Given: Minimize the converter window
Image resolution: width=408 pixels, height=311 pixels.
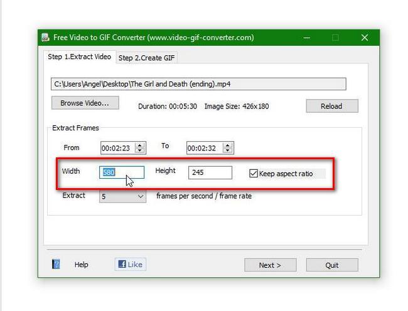Looking at the screenshot, I should pos(307,38).
